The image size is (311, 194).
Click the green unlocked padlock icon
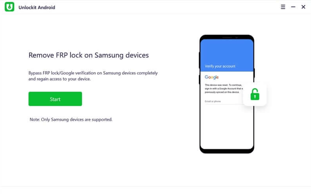pyautogui.click(x=255, y=94)
